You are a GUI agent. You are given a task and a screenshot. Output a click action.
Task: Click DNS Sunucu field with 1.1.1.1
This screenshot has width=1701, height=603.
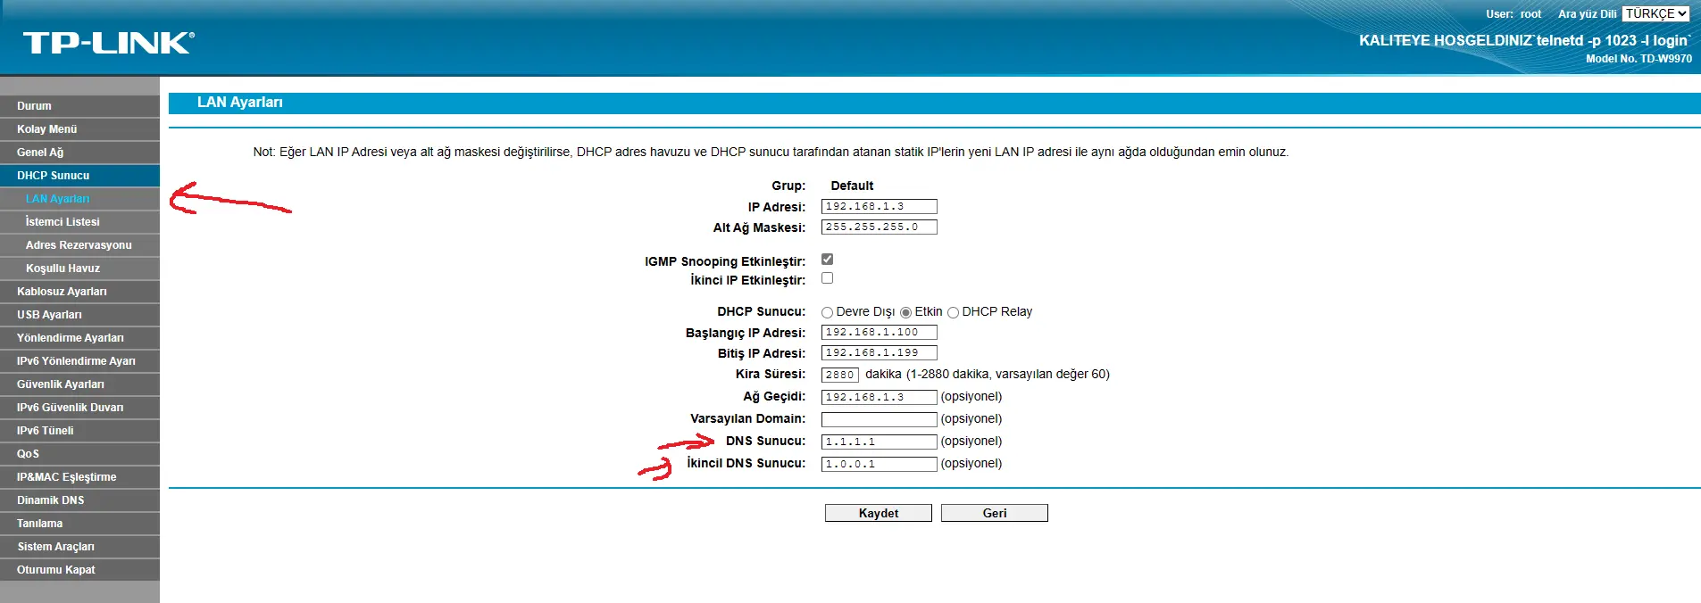(880, 442)
